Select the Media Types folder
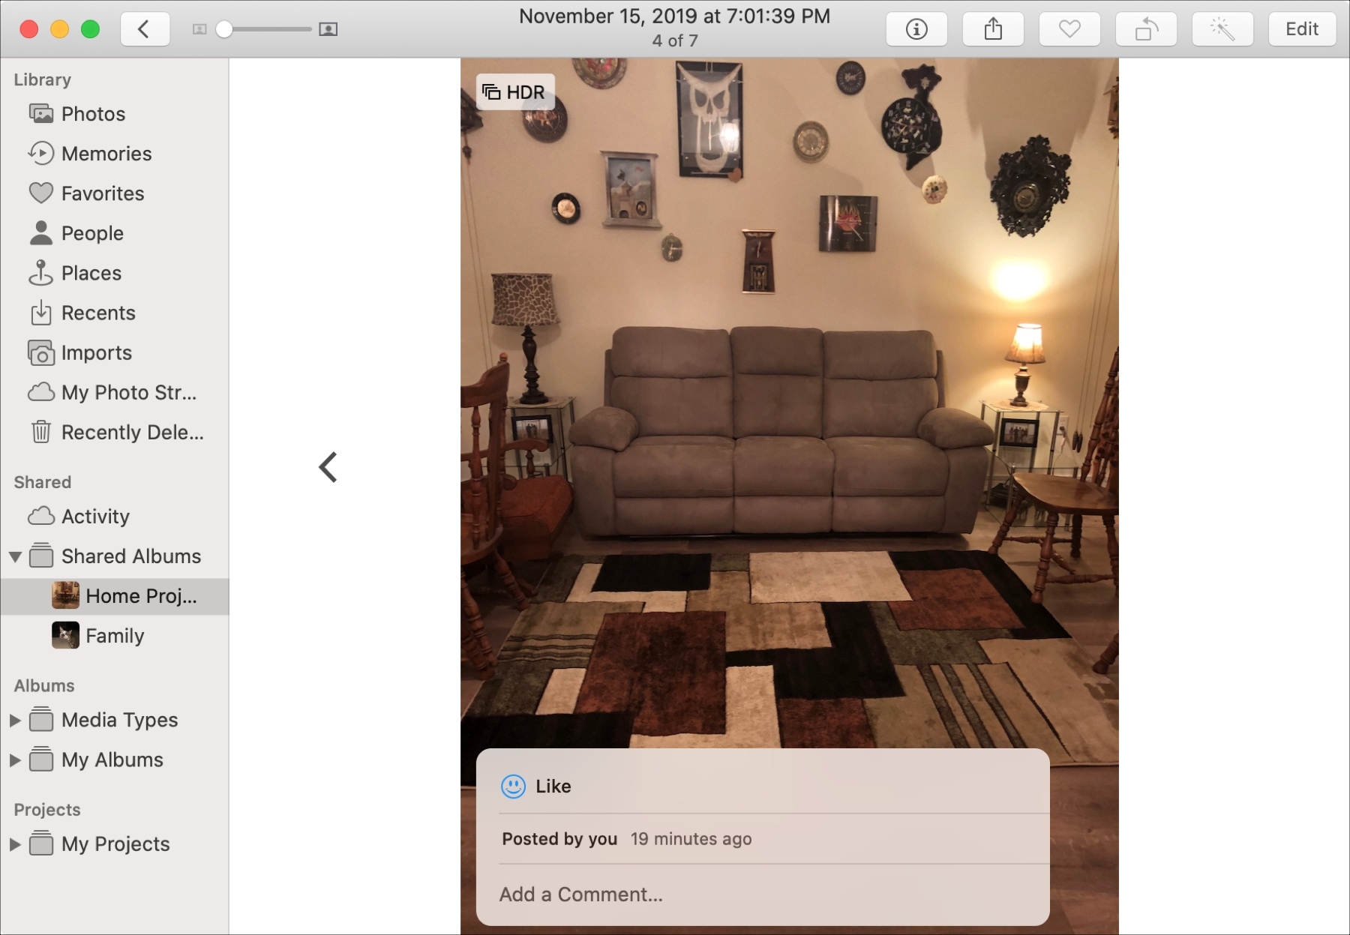The image size is (1350, 935). coord(115,720)
